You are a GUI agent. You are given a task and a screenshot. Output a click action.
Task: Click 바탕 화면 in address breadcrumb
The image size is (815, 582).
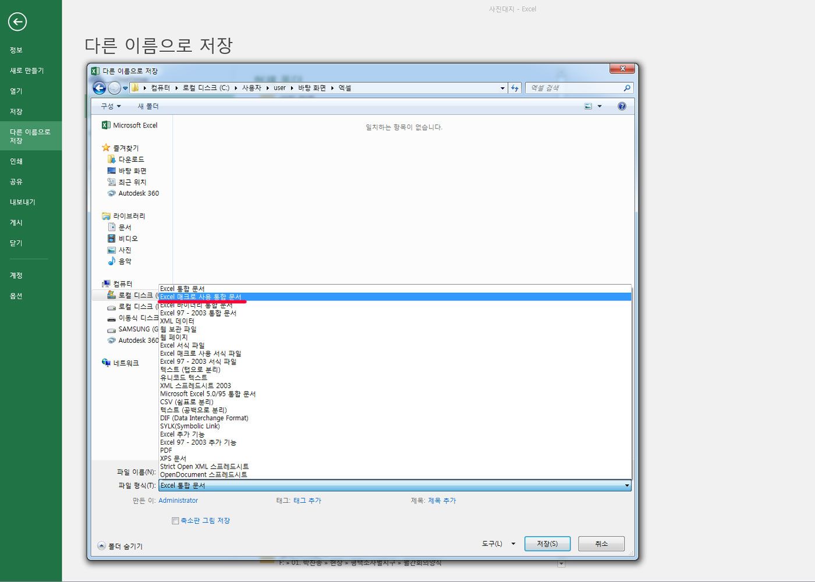pos(312,88)
